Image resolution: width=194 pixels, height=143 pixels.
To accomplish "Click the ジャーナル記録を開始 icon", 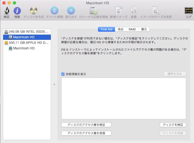I will tap(94, 10).
